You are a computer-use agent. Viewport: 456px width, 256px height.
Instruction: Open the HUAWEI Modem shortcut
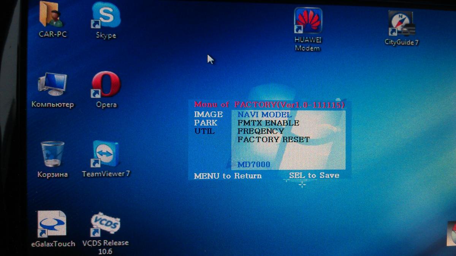pyautogui.click(x=308, y=21)
